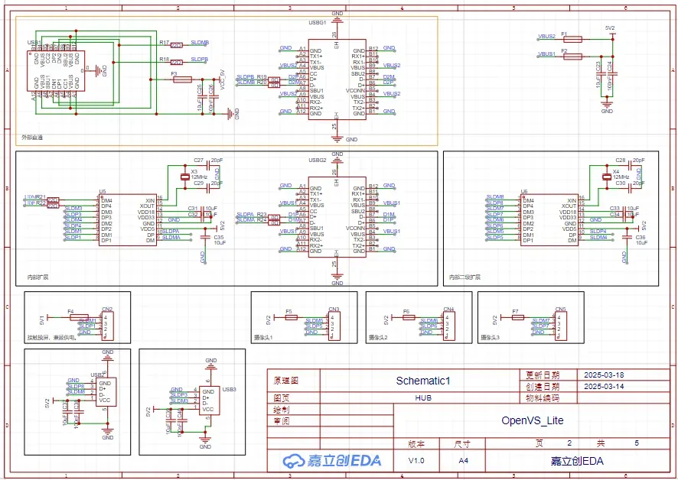Screen dimensions: 678x480
Task: Select the USB2 connector symbol
Action: (107, 391)
